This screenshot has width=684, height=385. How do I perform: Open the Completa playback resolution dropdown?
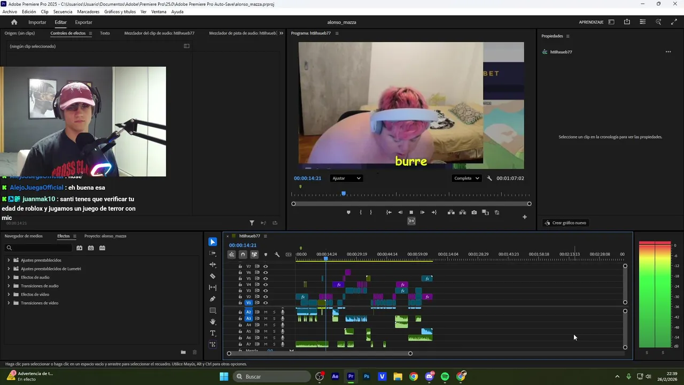(x=467, y=178)
